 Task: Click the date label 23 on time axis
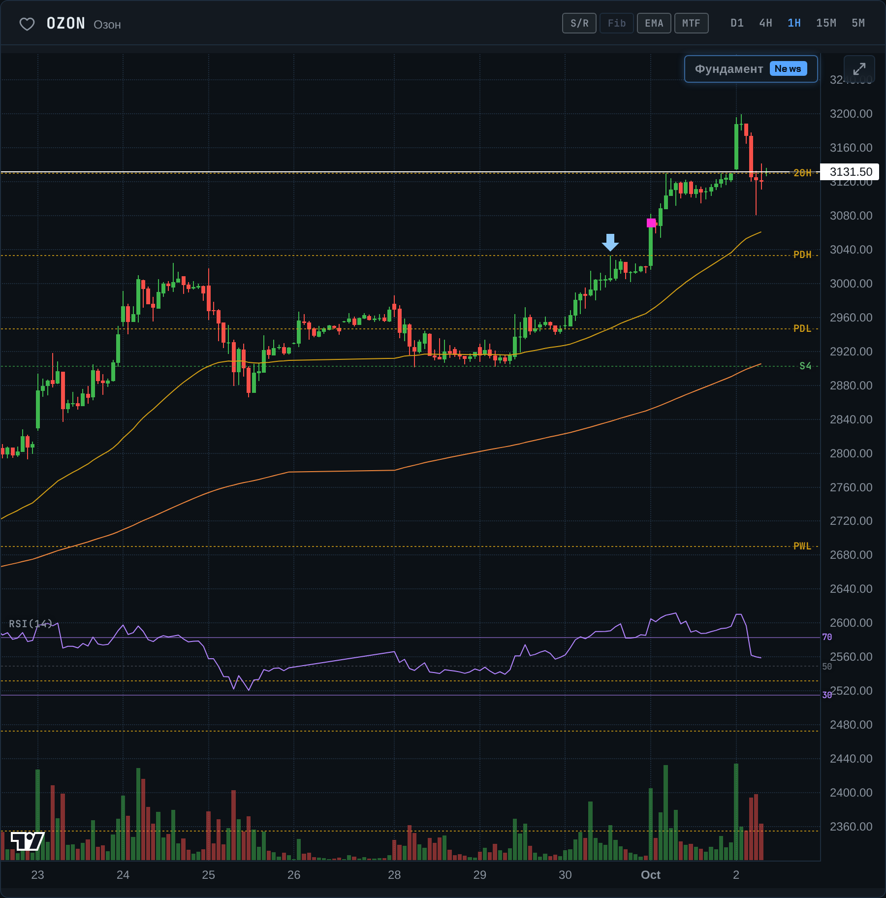pos(37,875)
